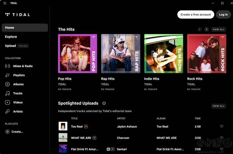Open Videos in collection

tap(18, 103)
